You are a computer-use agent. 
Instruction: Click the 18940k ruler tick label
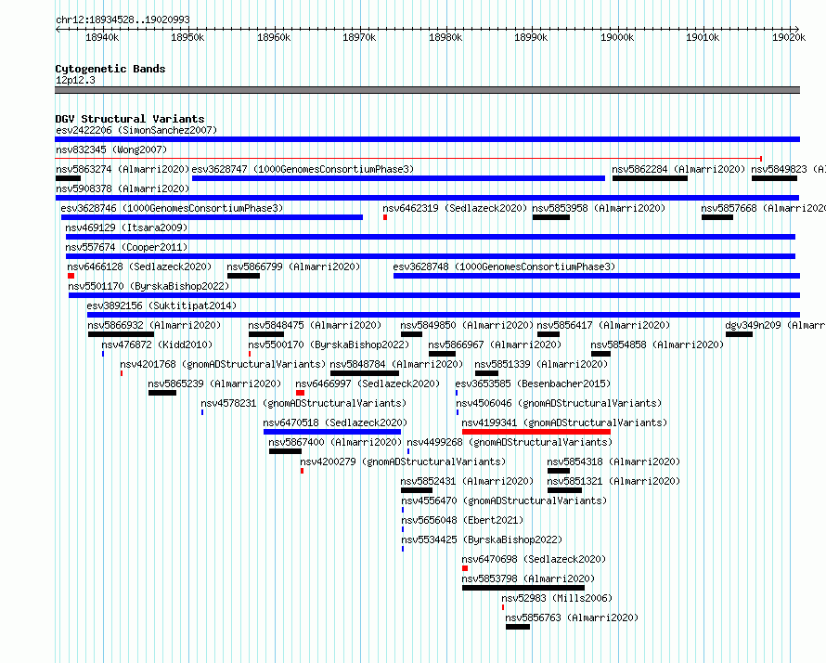click(x=102, y=37)
